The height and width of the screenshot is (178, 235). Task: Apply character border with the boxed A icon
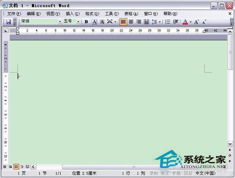point(94,22)
